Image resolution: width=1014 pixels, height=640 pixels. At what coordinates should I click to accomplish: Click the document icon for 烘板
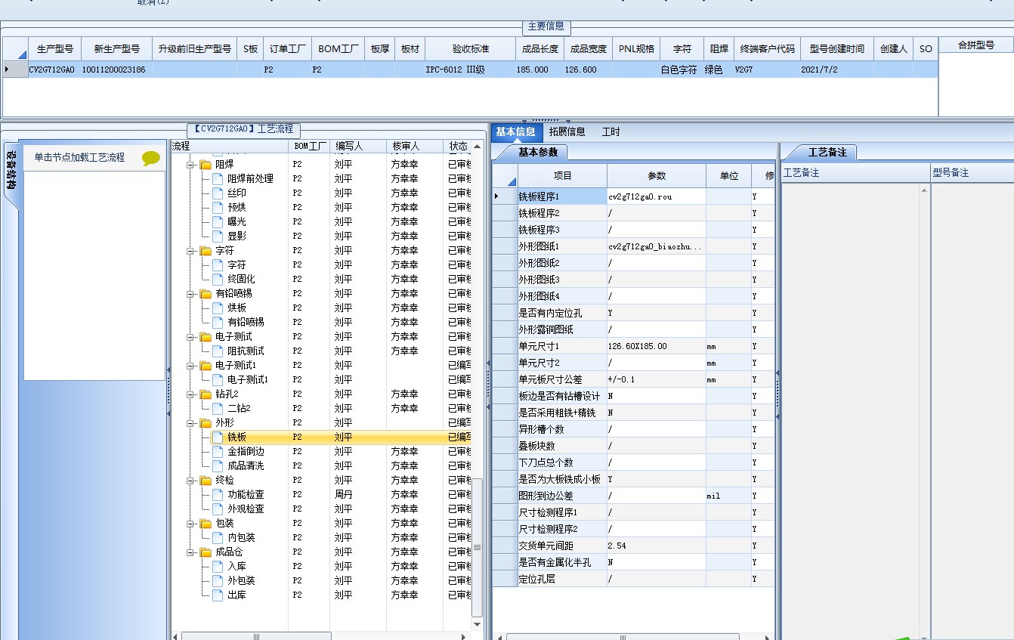pyautogui.click(x=218, y=308)
